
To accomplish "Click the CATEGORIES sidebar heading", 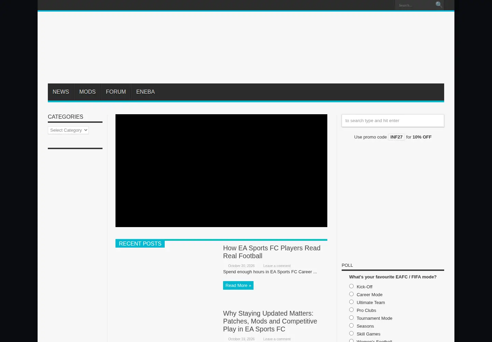I will click(66, 117).
